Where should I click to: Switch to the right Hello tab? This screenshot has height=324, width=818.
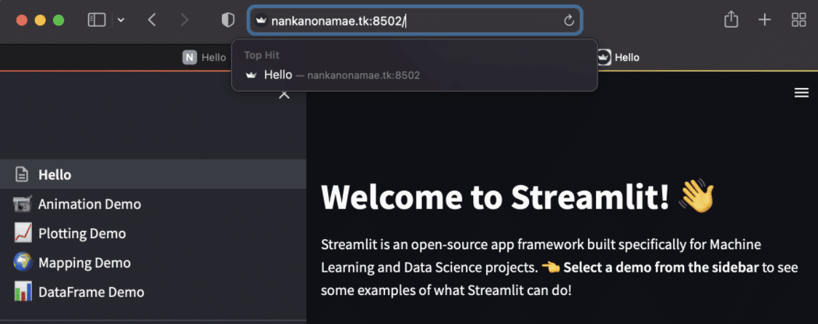click(x=619, y=57)
